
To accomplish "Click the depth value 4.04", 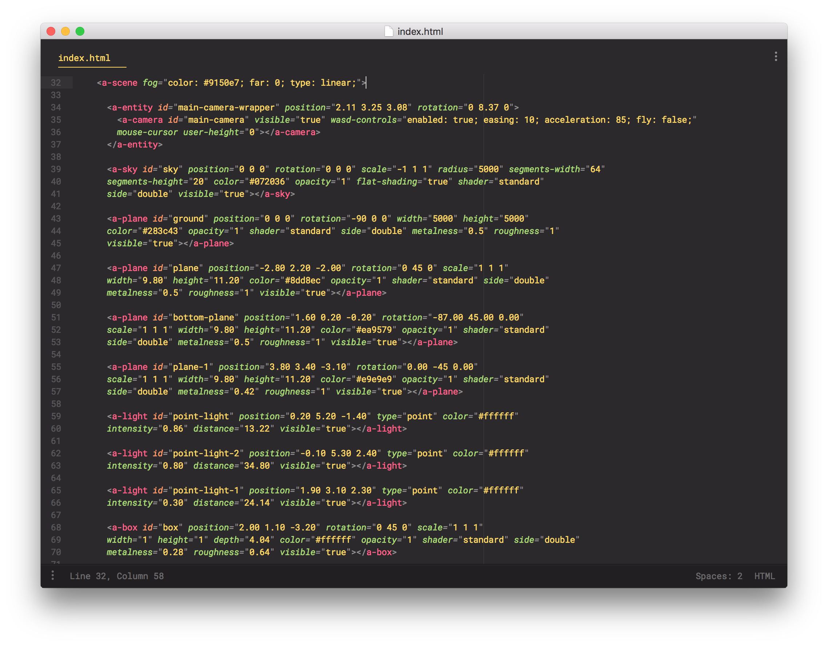I will 259,540.
